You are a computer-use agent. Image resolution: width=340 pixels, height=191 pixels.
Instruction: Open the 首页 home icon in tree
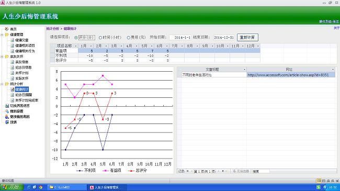(x=7, y=29)
